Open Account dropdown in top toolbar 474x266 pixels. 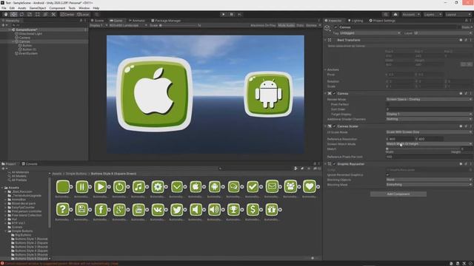pos(411,14)
